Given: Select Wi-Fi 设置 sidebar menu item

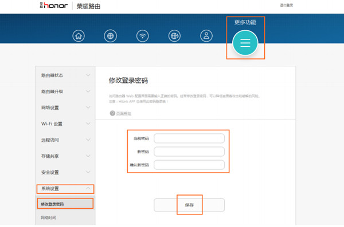Looking at the screenshot, I should click(x=65, y=124).
